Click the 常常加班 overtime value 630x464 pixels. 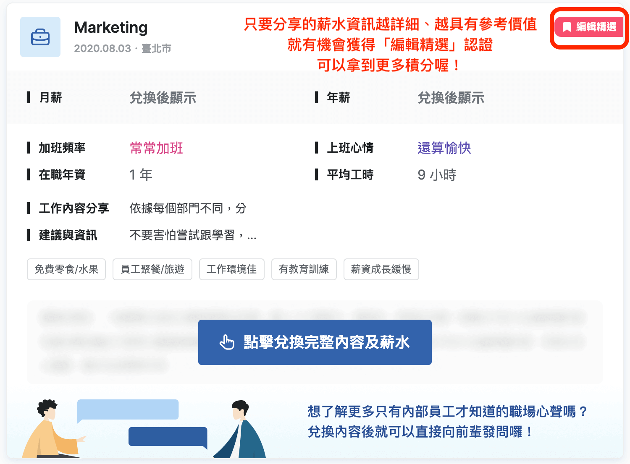(x=157, y=148)
